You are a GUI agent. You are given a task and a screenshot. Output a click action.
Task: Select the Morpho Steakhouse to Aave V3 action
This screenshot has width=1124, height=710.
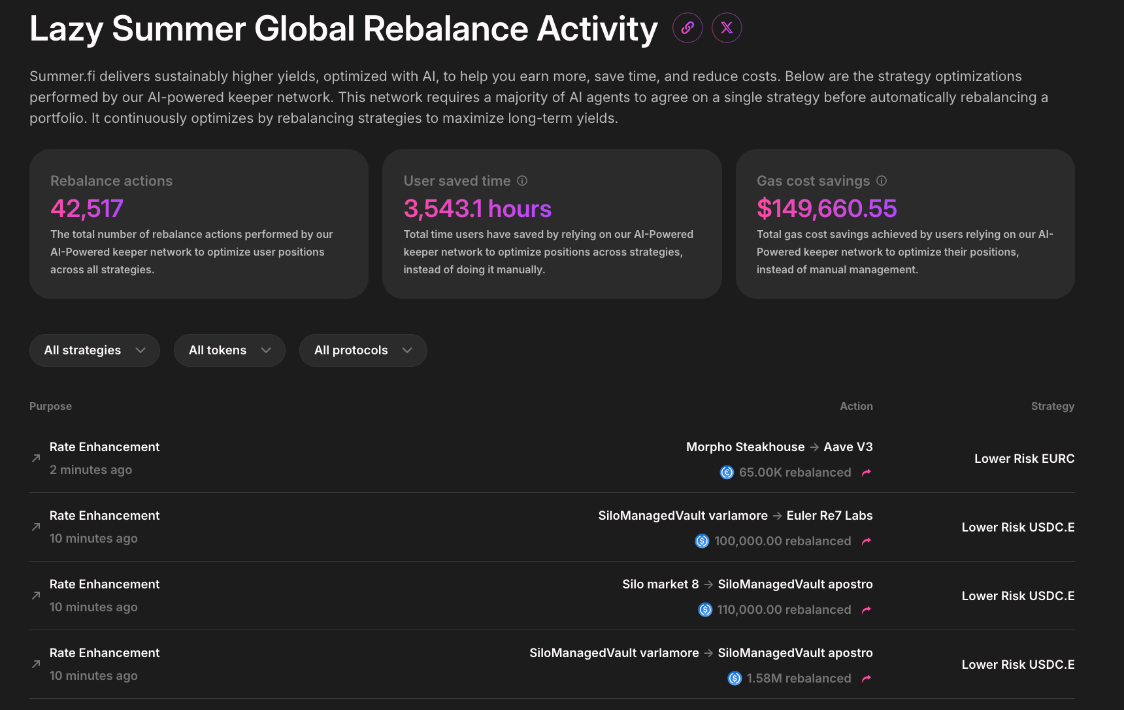pos(779,447)
